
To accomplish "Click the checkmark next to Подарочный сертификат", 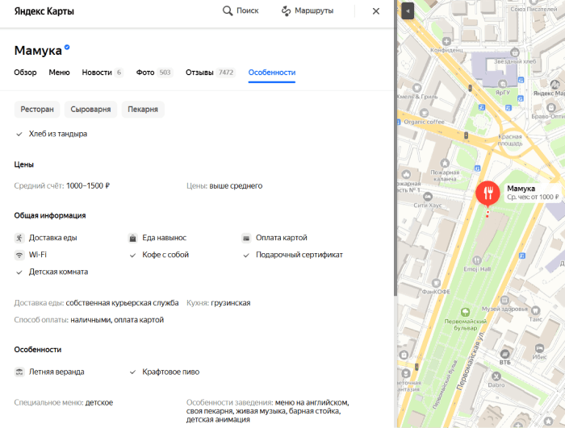I will pyautogui.click(x=246, y=256).
